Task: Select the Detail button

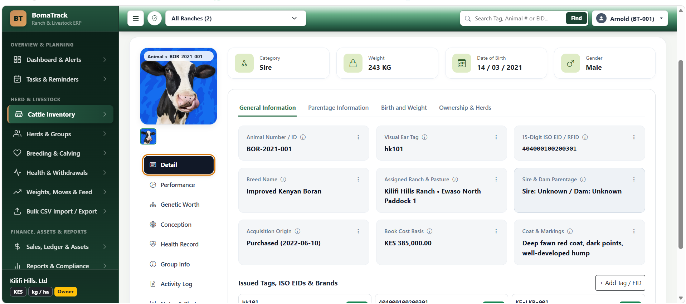Action: [x=179, y=165]
